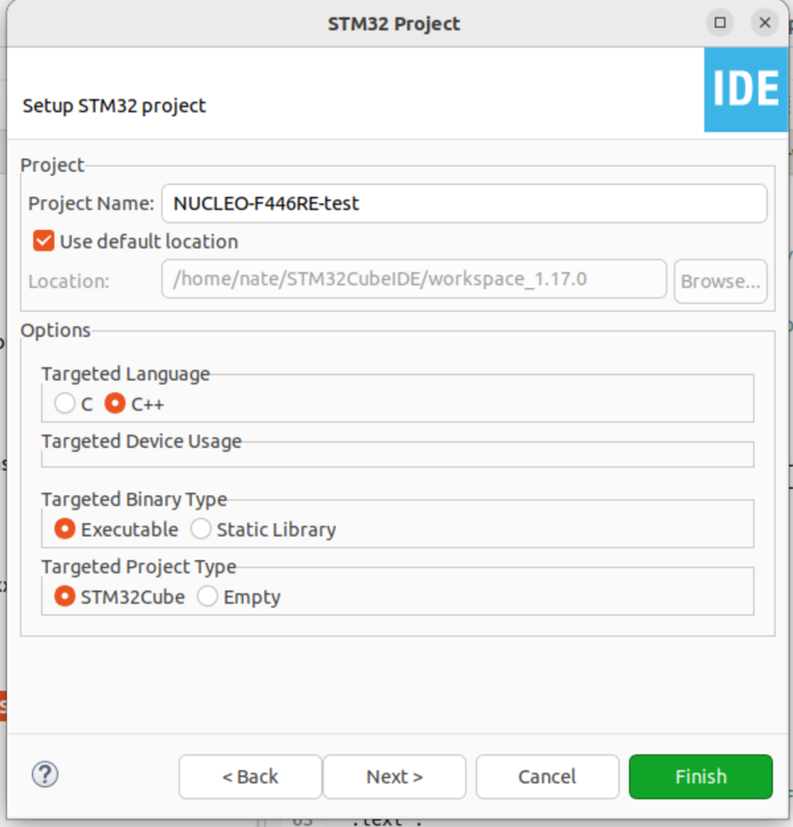Click the 'Setup STM32 project' heading
Image resolution: width=793 pixels, height=827 pixels.
point(114,105)
